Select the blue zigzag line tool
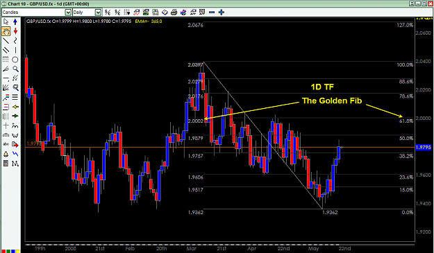This screenshot has width=434, height=253. click(15, 154)
